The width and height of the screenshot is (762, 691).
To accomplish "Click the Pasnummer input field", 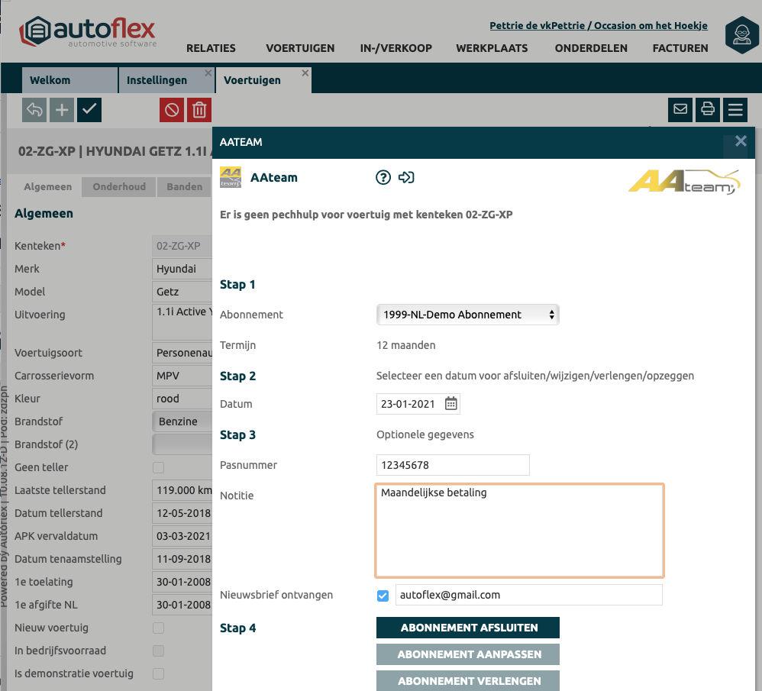I will [x=453, y=465].
